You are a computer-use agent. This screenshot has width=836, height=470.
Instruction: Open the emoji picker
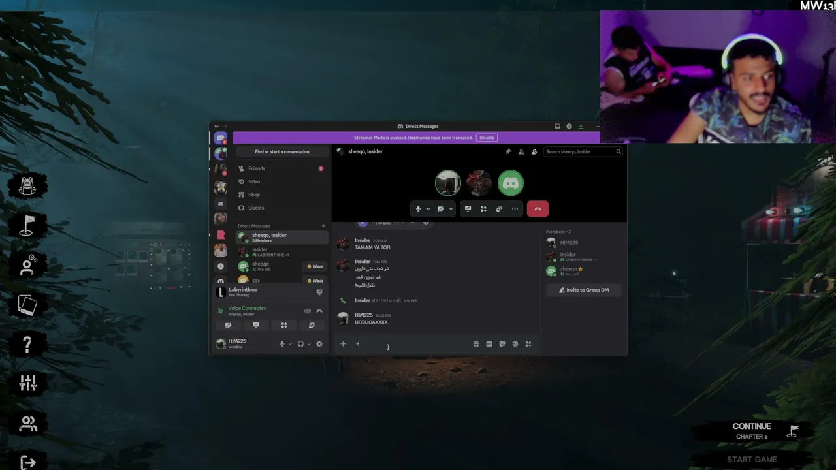pos(515,344)
